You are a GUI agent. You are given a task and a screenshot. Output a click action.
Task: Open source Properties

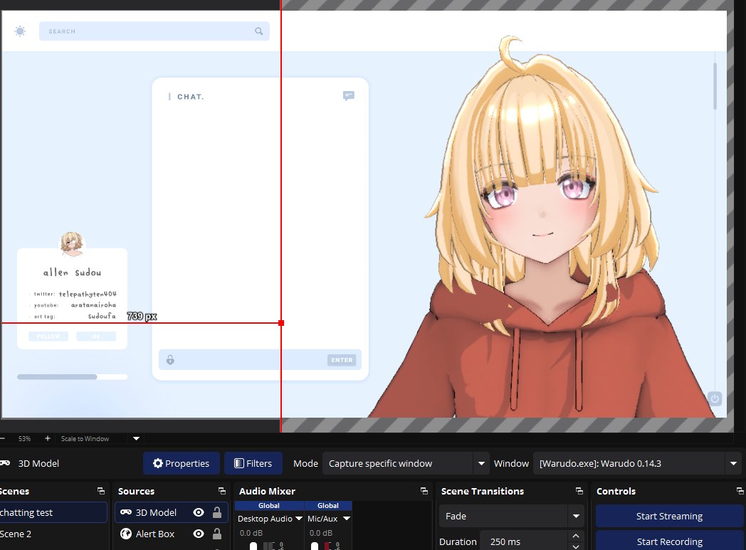point(182,463)
